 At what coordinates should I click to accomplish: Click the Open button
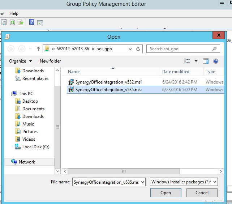click(166, 193)
